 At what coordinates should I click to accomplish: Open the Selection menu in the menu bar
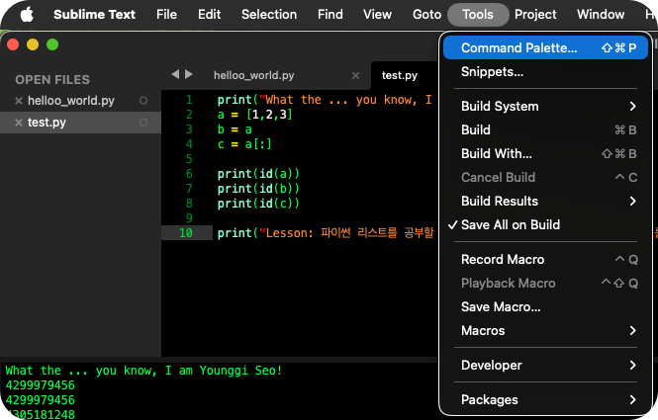pos(269,14)
